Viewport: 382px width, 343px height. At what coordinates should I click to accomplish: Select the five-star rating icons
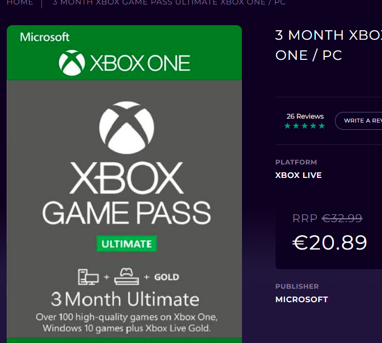[305, 126]
